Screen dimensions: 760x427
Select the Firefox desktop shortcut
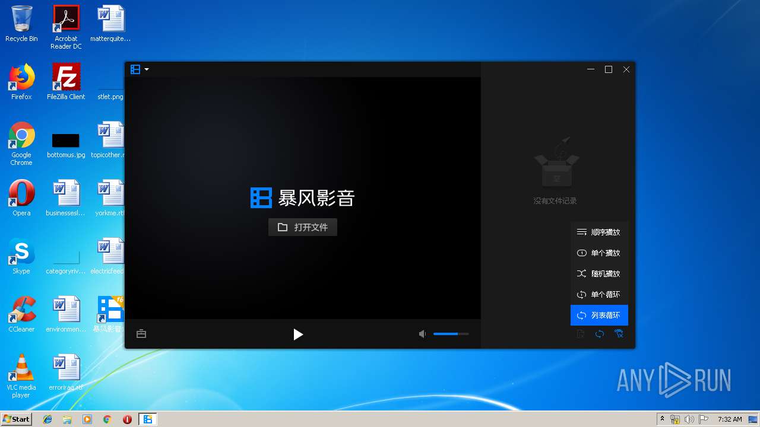click(x=21, y=82)
